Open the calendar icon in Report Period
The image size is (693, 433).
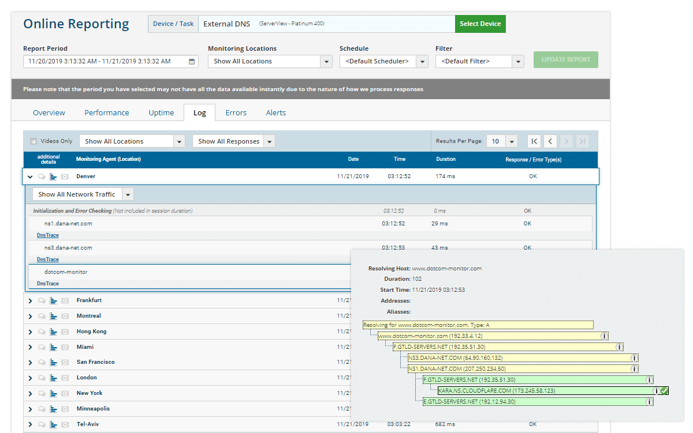point(192,61)
